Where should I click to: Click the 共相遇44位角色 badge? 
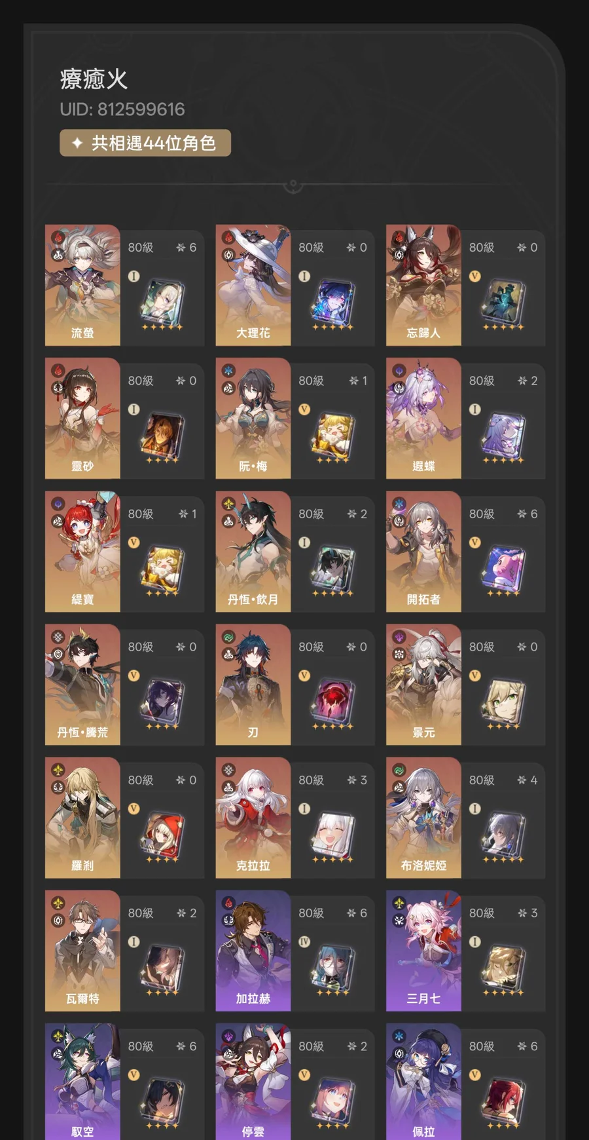click(x=145, y=143)
